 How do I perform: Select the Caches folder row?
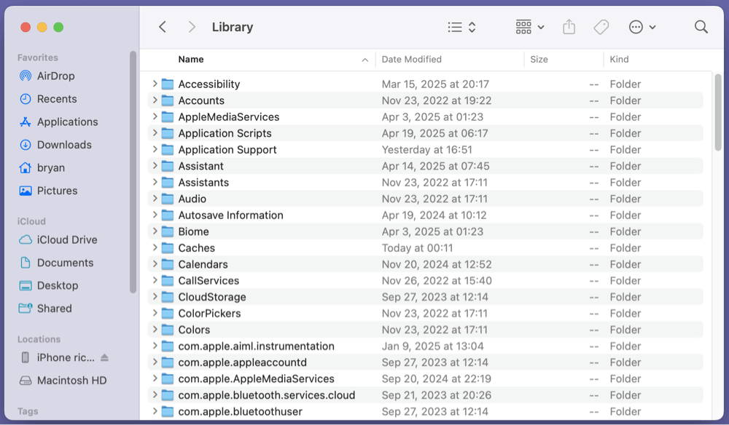[x=197, y=247]
